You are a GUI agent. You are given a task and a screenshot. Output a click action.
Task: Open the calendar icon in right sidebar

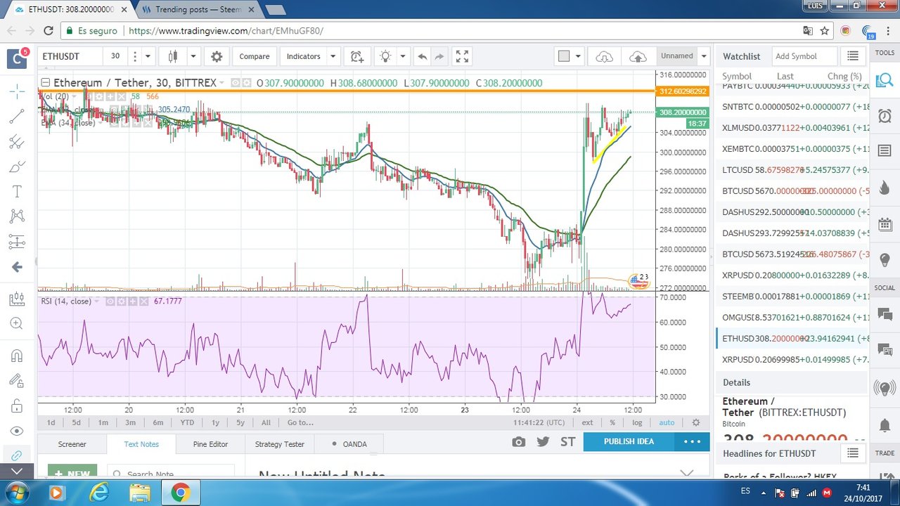tap(885, 225)
